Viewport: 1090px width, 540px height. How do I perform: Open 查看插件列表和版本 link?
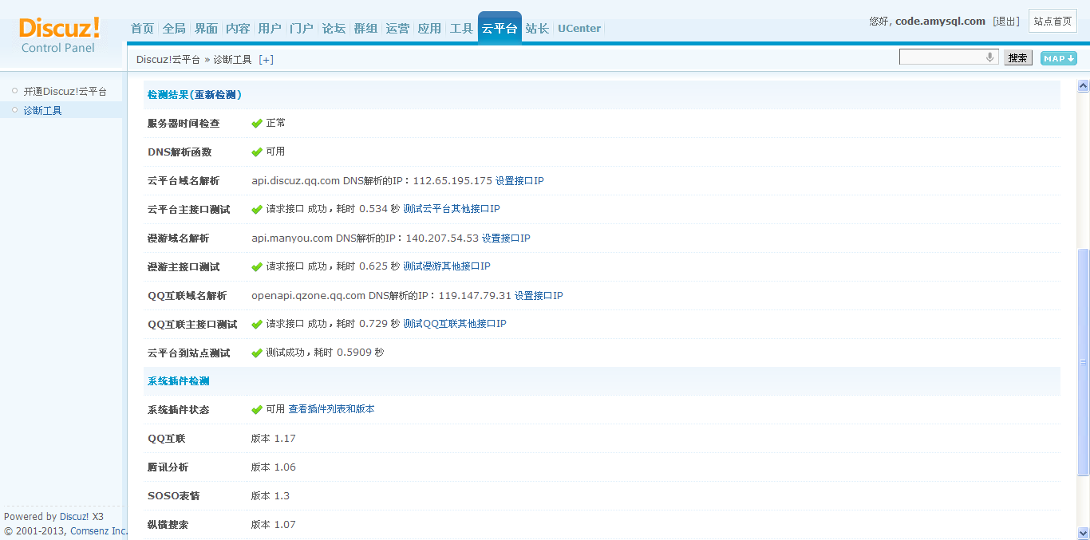331,409
